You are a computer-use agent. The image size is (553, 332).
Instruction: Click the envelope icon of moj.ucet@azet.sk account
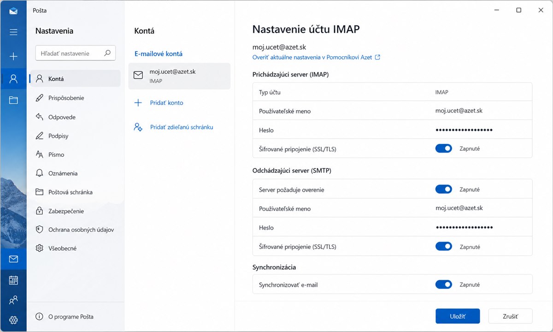pos(138,75)
